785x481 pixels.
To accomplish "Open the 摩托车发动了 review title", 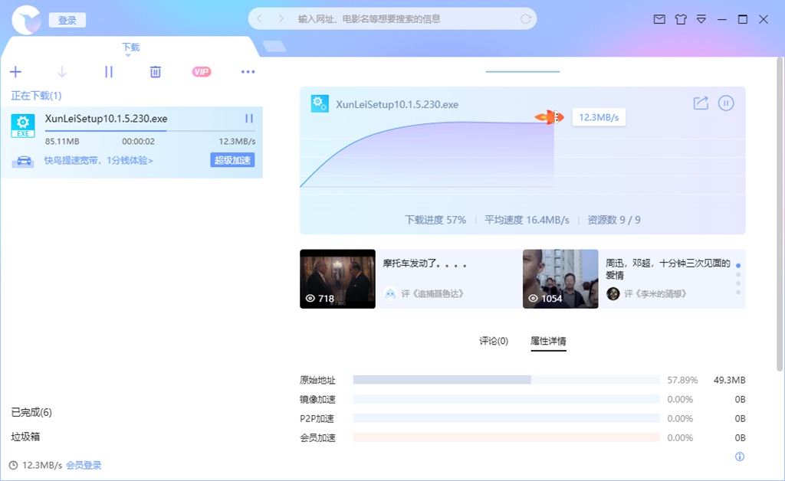I will tap(425, 263).
